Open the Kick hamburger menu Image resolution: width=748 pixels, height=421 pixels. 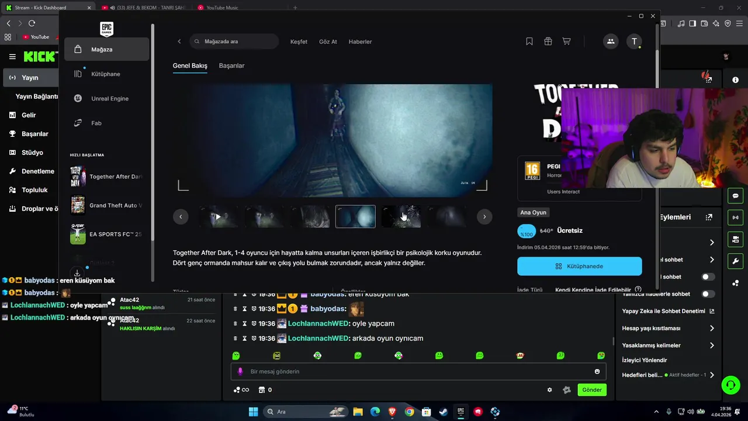coord(12,57)
